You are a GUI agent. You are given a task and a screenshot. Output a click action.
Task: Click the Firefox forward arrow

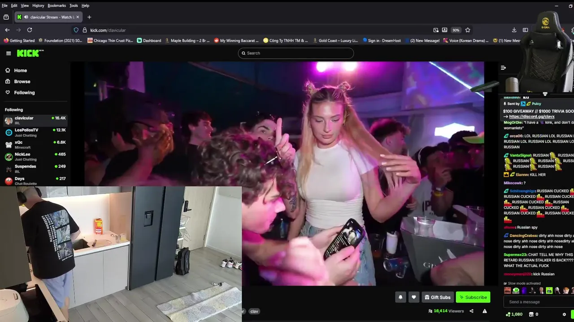(x=18, y=30)
